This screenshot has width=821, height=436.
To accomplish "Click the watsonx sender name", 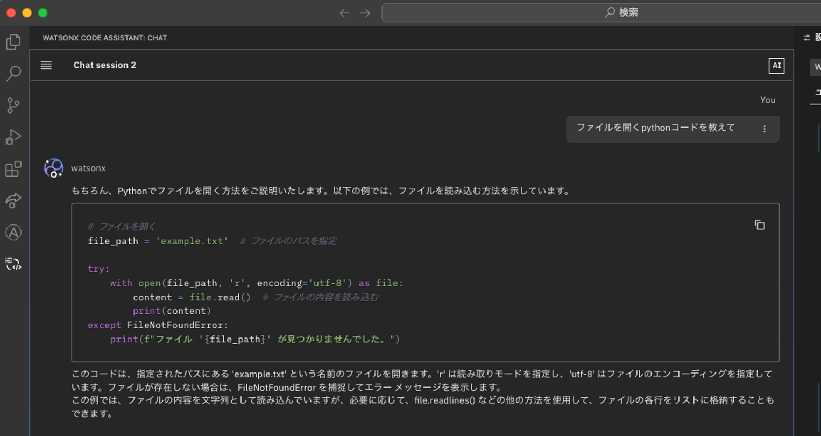I will 88,168.
